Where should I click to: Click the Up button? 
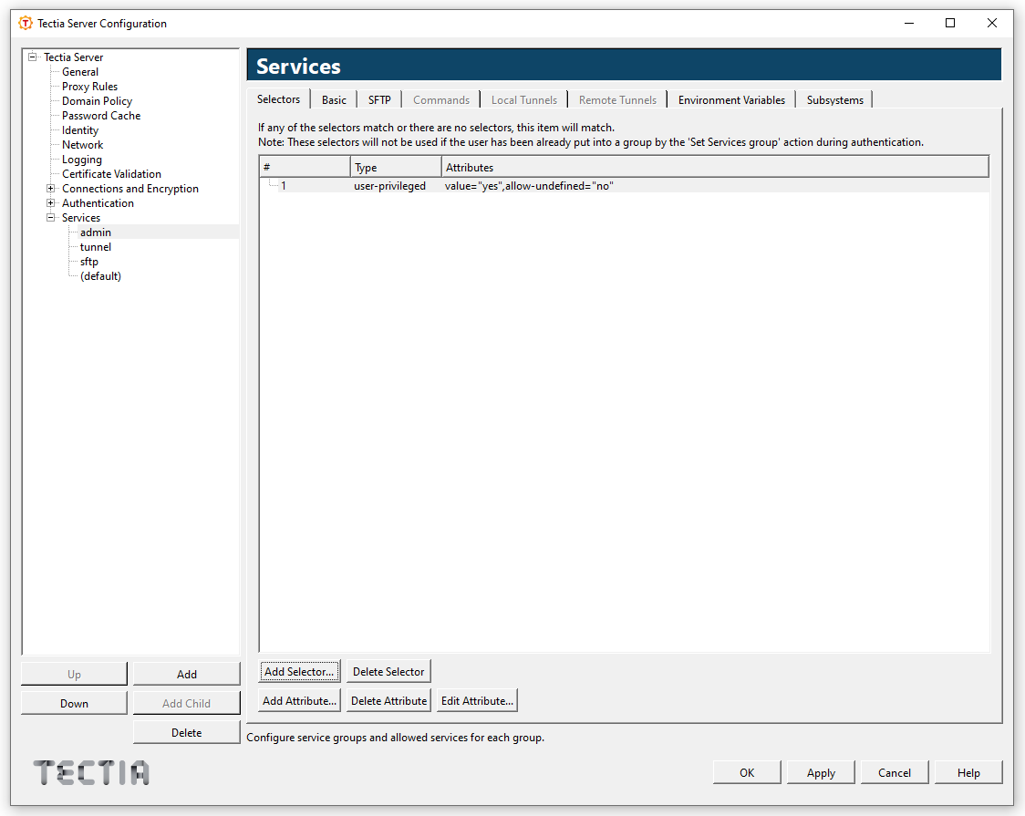pyautogui.click(x=74, y=675)
